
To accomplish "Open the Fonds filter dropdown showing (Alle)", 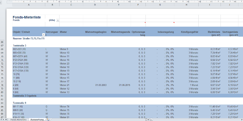I will pyautogui.click(x=58, y=20).
